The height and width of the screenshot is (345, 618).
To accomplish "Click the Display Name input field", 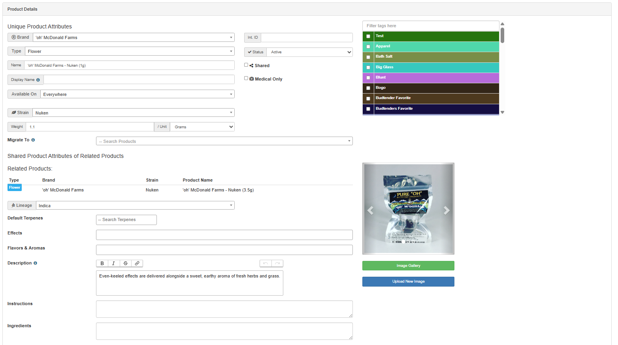I will [139, 79].
